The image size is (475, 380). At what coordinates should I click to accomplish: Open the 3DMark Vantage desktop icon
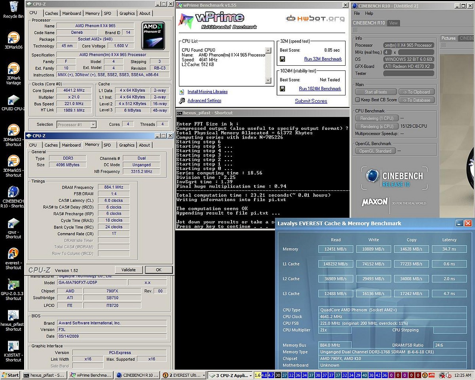[13, 74]
